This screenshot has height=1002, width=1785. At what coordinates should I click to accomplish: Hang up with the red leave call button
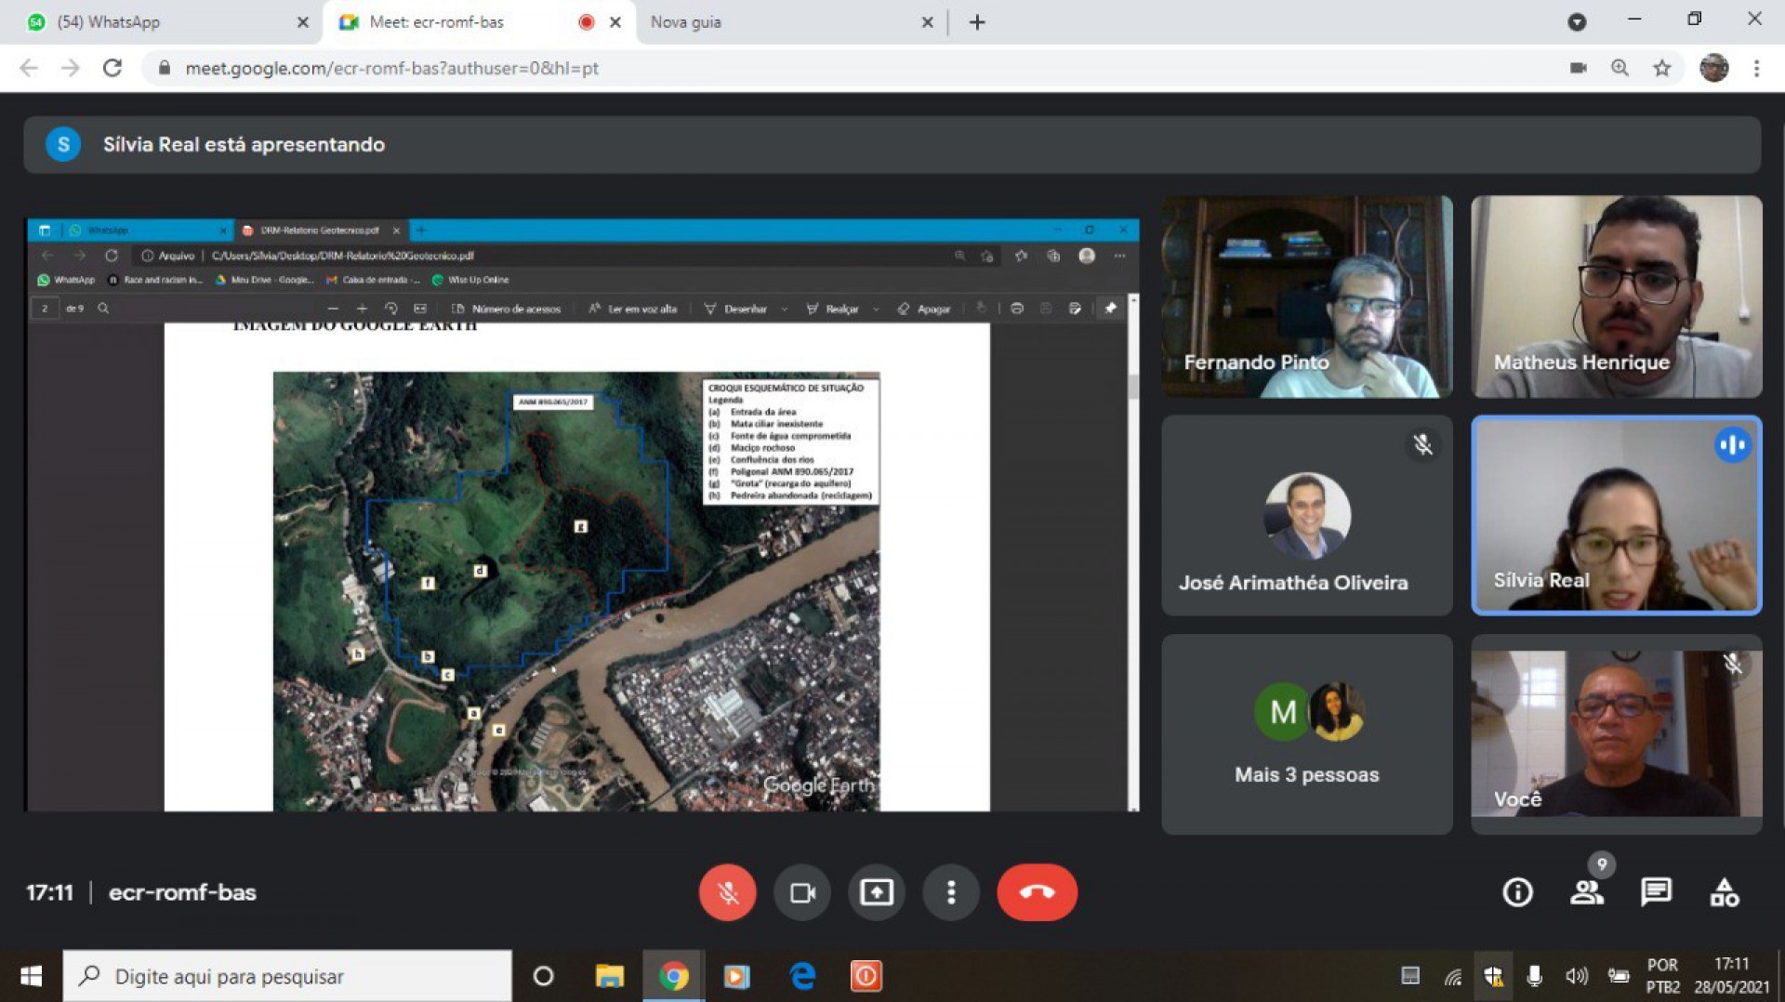click(1037, 892)
